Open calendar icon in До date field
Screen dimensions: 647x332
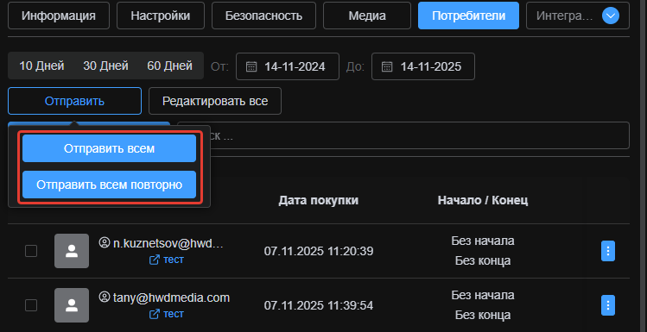[x=387, y=66]
